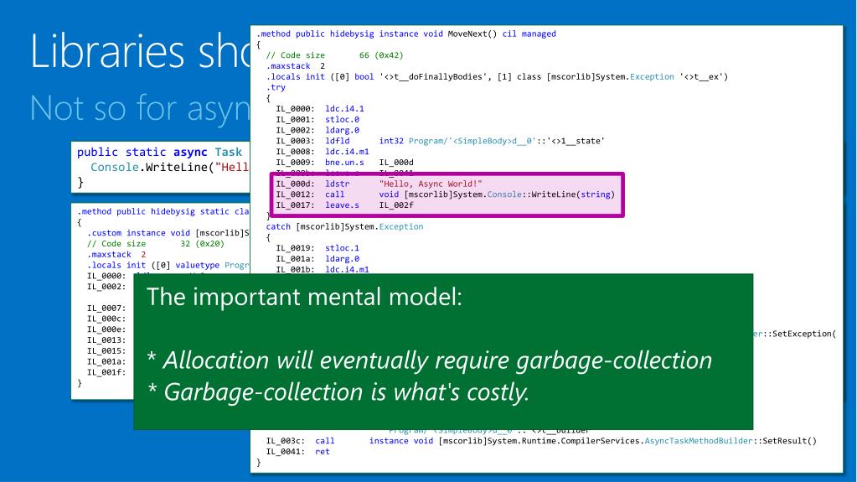Select the "catch [mscorlib]System.Exception" line
This screenshot has height=482, width=857.
point(344,226)
